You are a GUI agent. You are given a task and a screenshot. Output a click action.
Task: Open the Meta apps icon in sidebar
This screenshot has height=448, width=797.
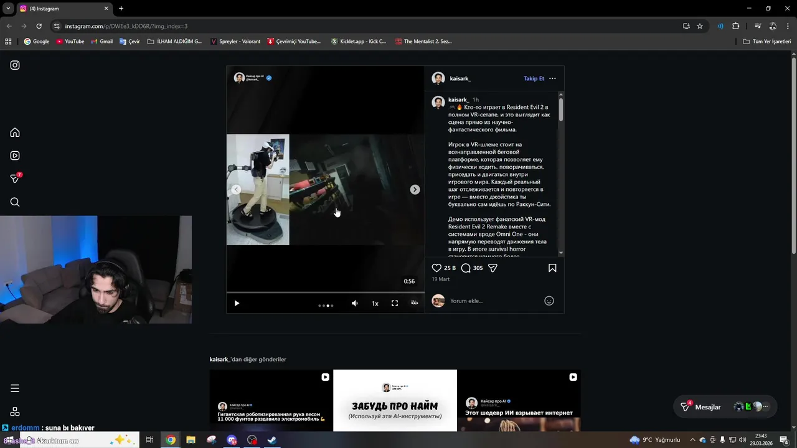point(15,411)
